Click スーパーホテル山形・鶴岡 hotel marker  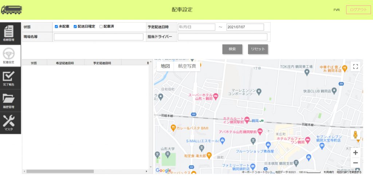pos(216,96)
